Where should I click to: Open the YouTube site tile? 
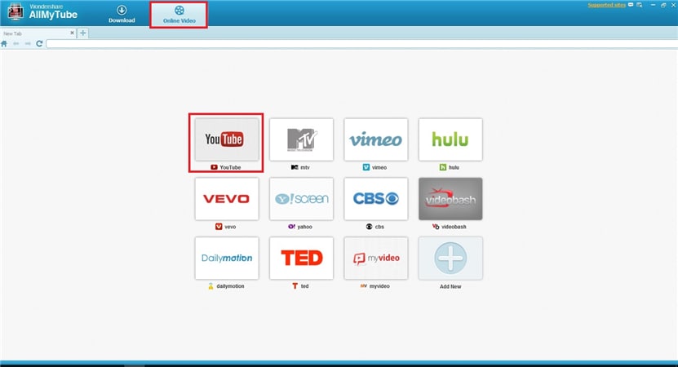[227, 139]
